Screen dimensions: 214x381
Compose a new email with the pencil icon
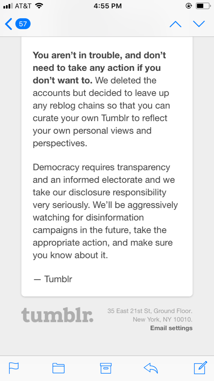point(200,368)
